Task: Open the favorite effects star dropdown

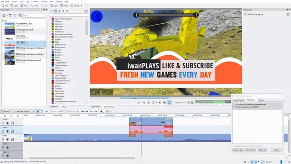Action: point(102,111)
